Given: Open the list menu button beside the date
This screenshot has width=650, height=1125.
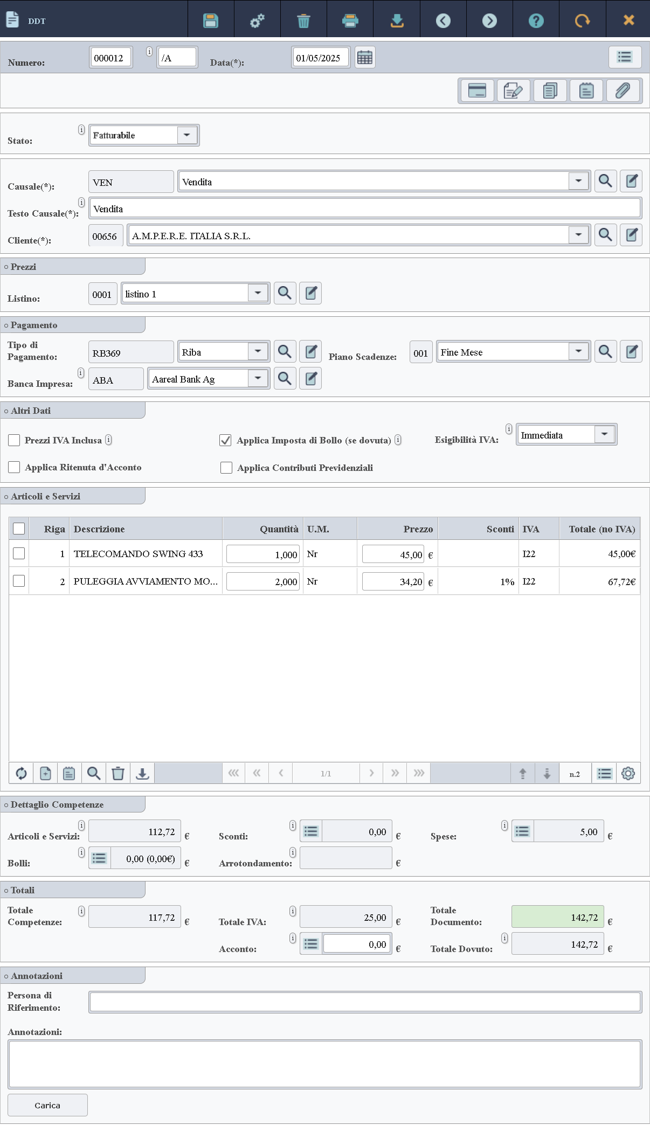Looking at the screenshot, I should coord(625,57).
